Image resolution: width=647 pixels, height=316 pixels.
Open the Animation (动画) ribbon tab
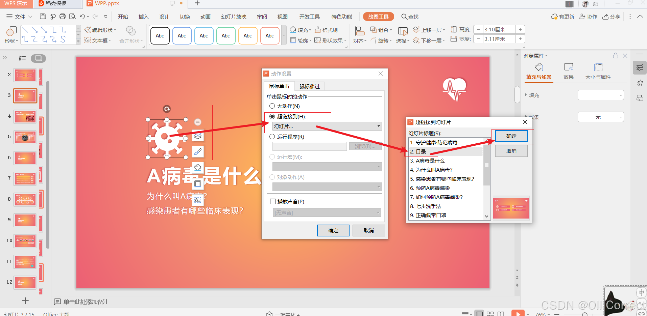click(206, 17)
